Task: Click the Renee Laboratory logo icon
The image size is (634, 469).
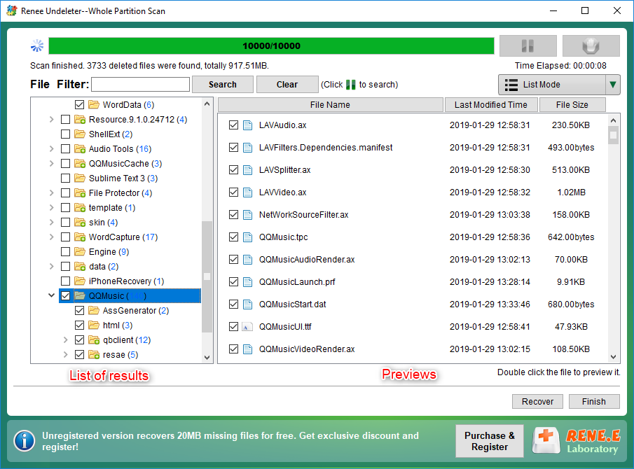Action: (x=547, y=440)
